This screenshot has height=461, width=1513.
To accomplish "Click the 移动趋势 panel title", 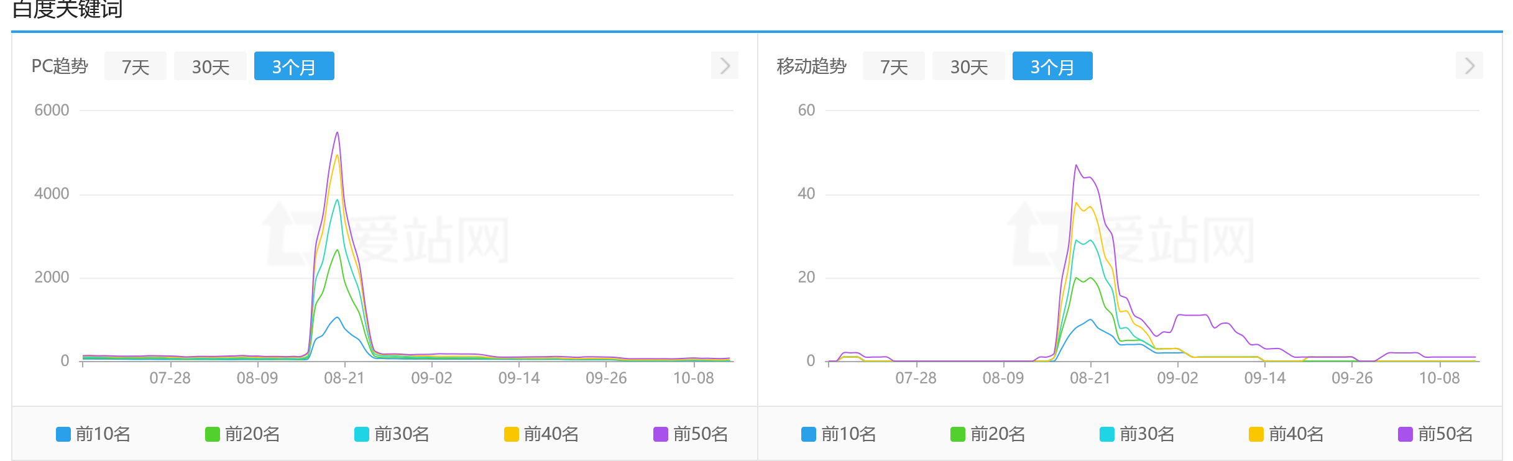I will [811, 66].
